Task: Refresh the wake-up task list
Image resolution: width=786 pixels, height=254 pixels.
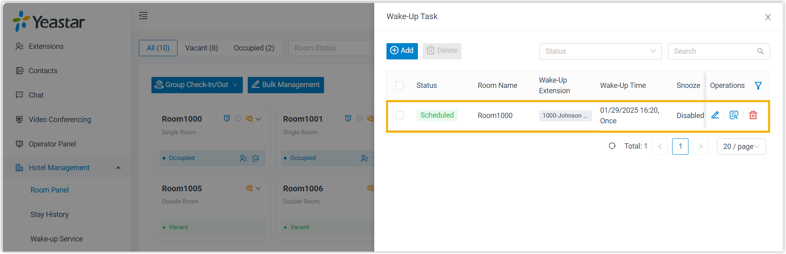Action: coord(612,146)
